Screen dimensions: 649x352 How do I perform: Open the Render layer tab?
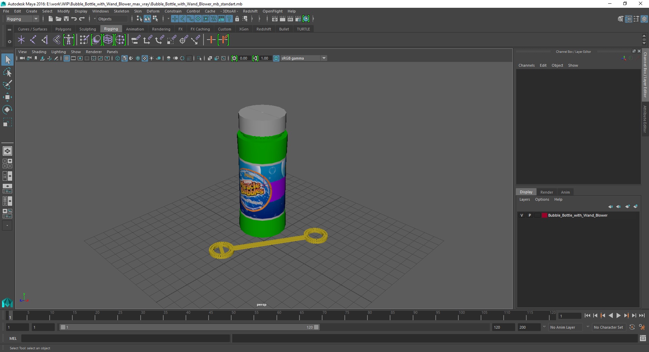tap(547, 192)
